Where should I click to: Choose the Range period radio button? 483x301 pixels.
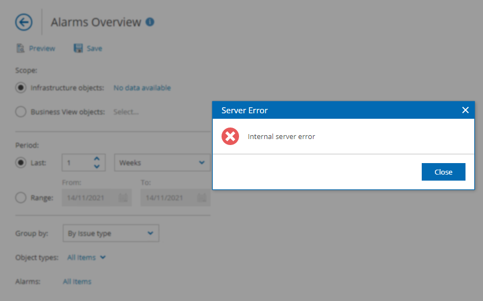point(21,198)
